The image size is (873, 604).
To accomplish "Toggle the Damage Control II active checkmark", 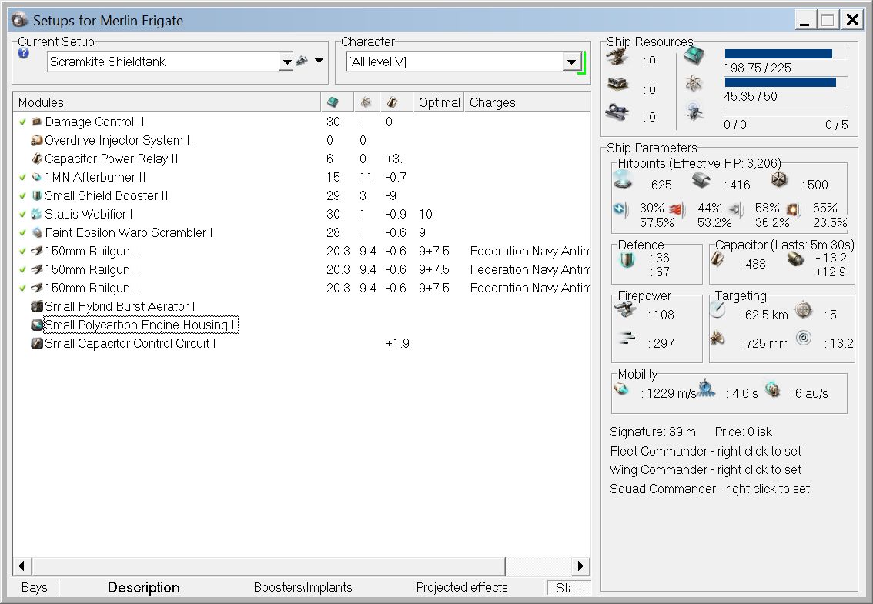I will (x=22, y=122).
